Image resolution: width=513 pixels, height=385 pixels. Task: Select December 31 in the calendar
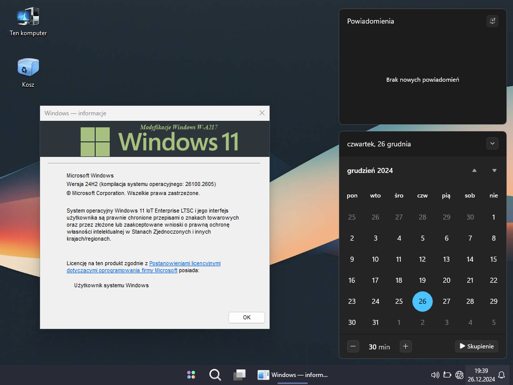pyautogui.click(x=375, y=322)
